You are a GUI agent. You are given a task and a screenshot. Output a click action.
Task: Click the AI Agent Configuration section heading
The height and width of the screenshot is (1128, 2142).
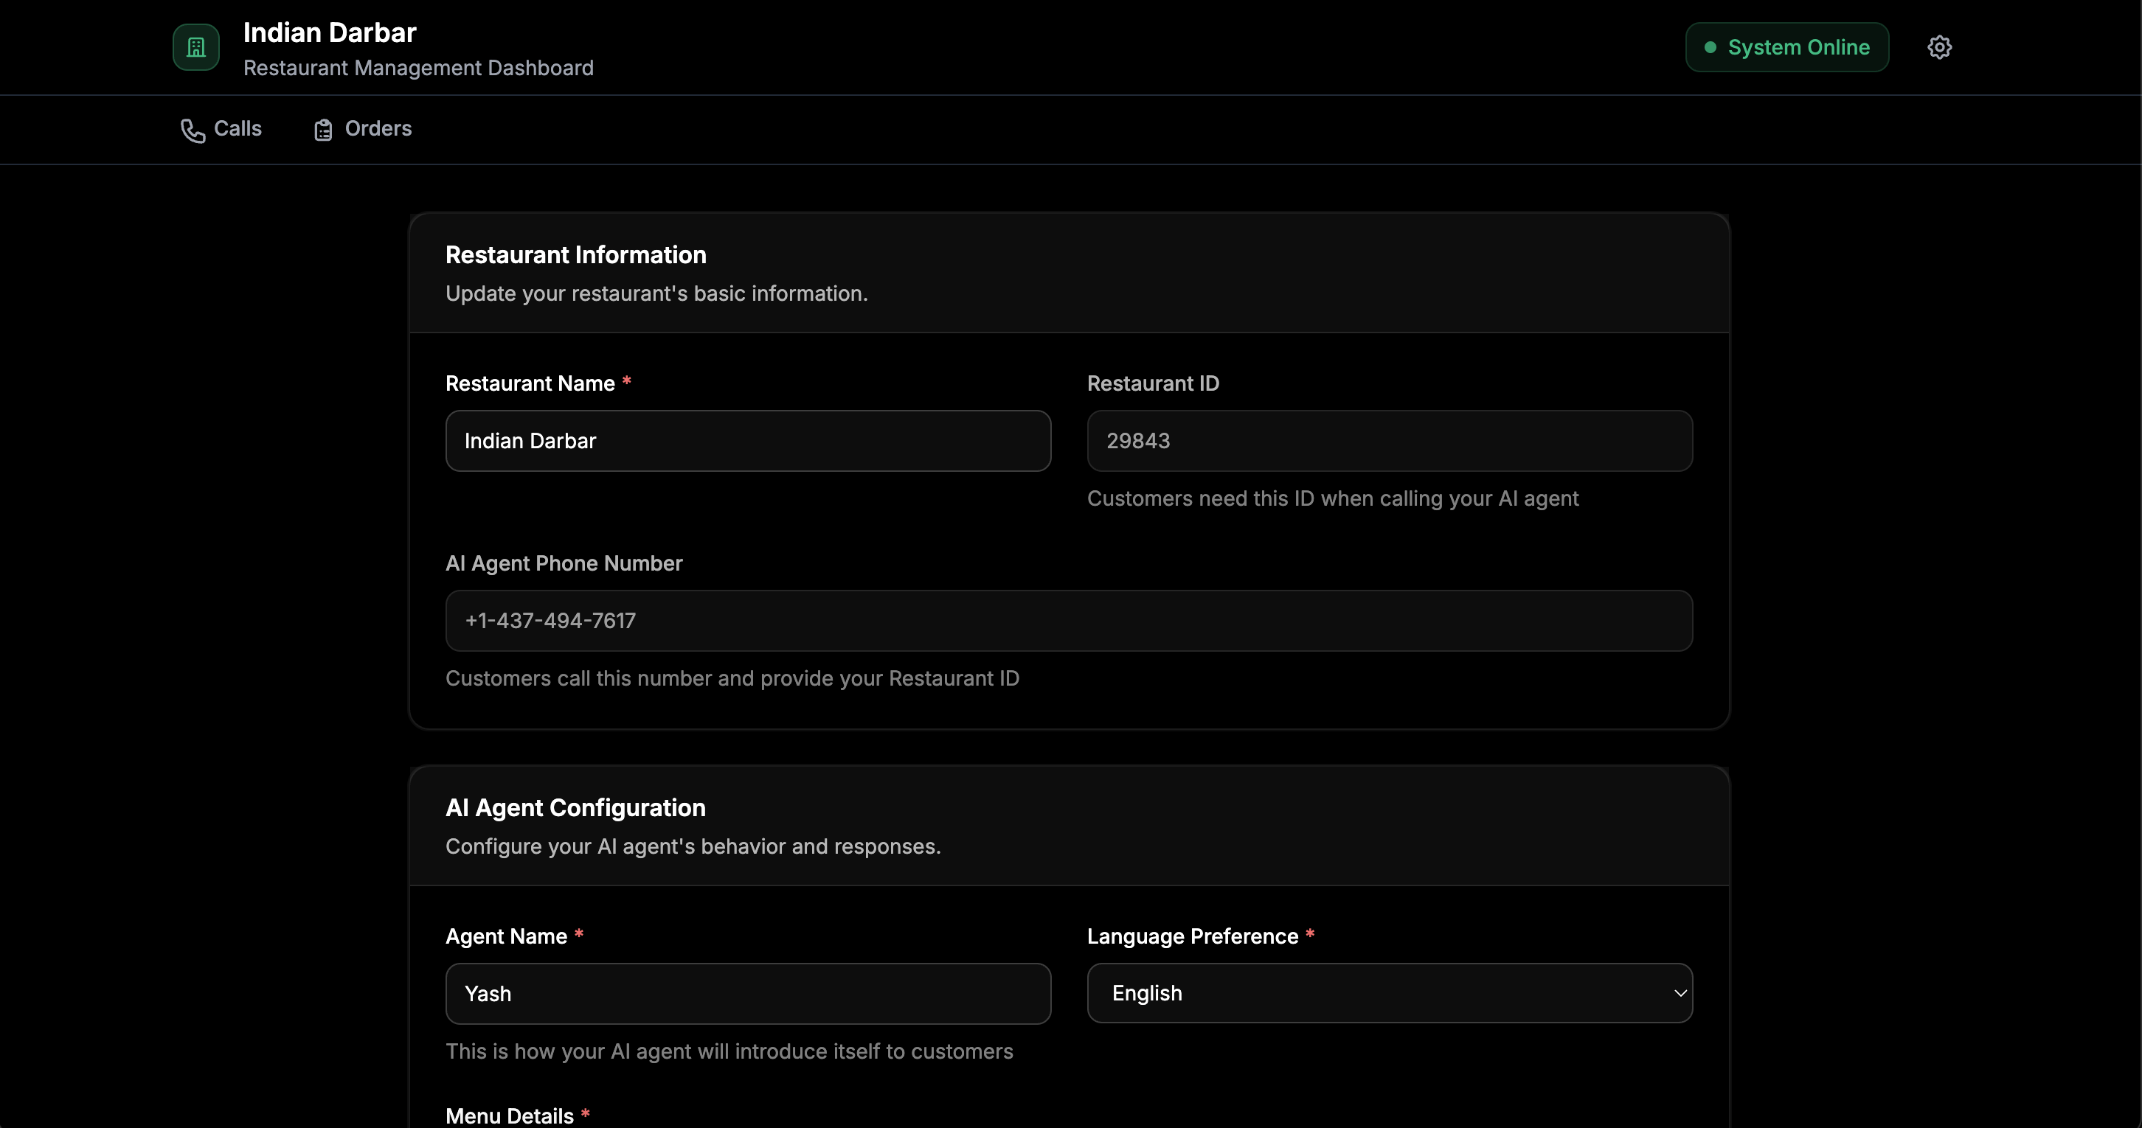tap(575, 808)
